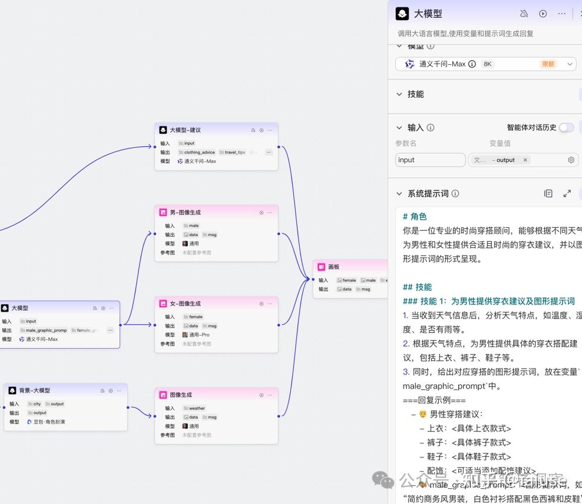Image resolution: width=582 pixels, height=504 pixels.
Task: Expand the system prompt editor to full size
Action: (x=567, y=193)
